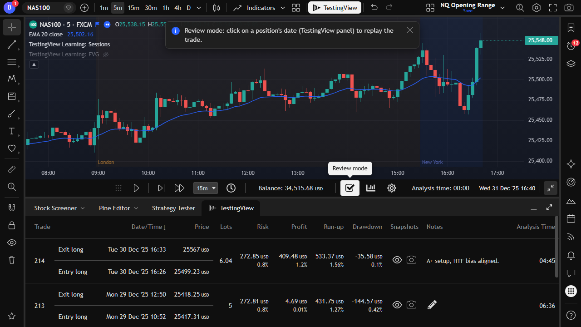Expand the Indicators dropdown arrow

(x=283, y=8)
